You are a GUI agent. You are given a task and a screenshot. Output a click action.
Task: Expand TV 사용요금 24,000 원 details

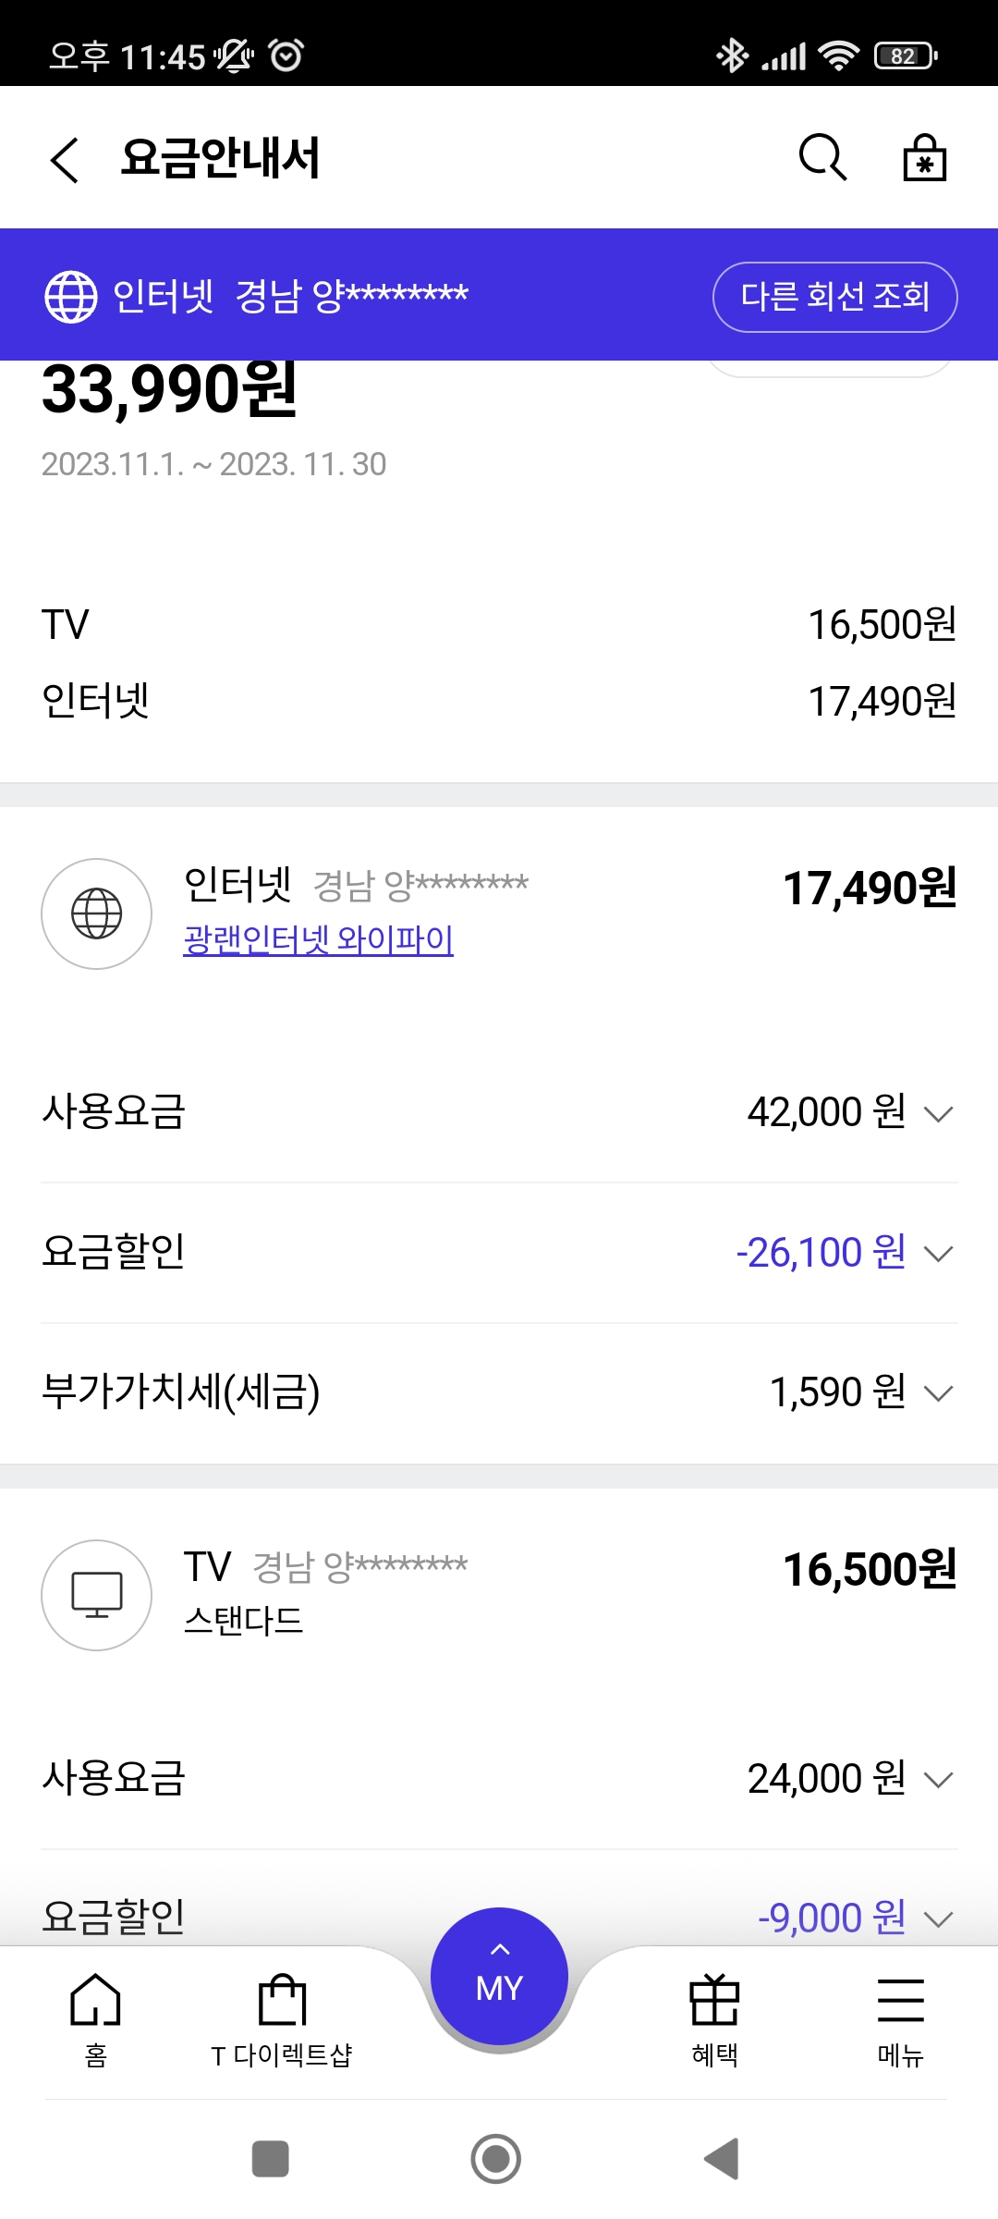coord(938,1779)
